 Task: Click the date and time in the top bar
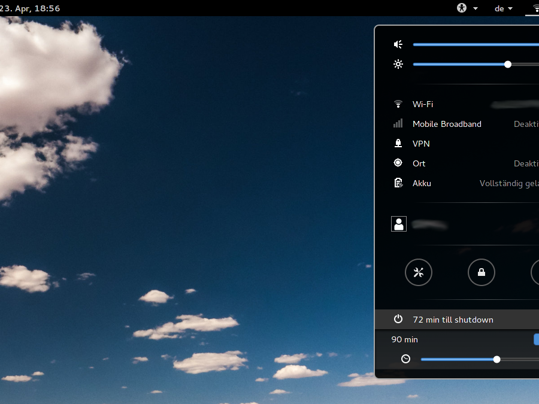(29, 8)
